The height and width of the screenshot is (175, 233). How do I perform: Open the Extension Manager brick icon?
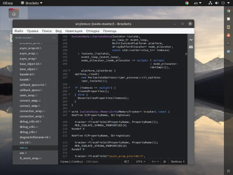pyautogui.click(x=191, y=47)
